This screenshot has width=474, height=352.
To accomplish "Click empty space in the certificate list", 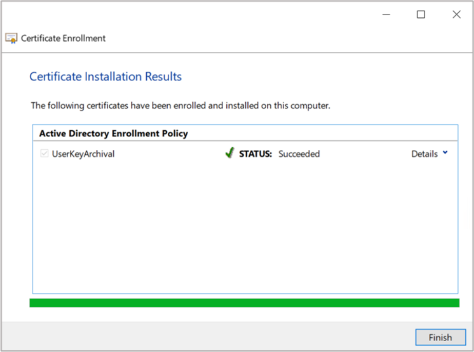I will [244, 226].
